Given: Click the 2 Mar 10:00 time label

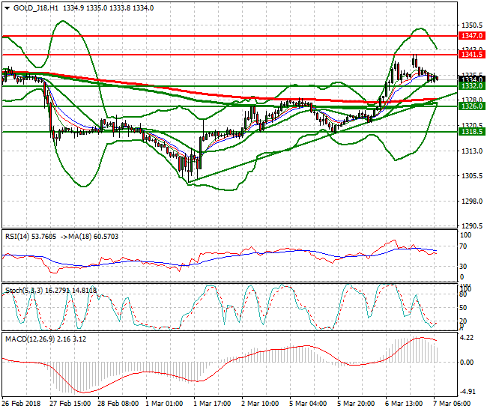Looking at the screenshot, I should coord(260,404).
